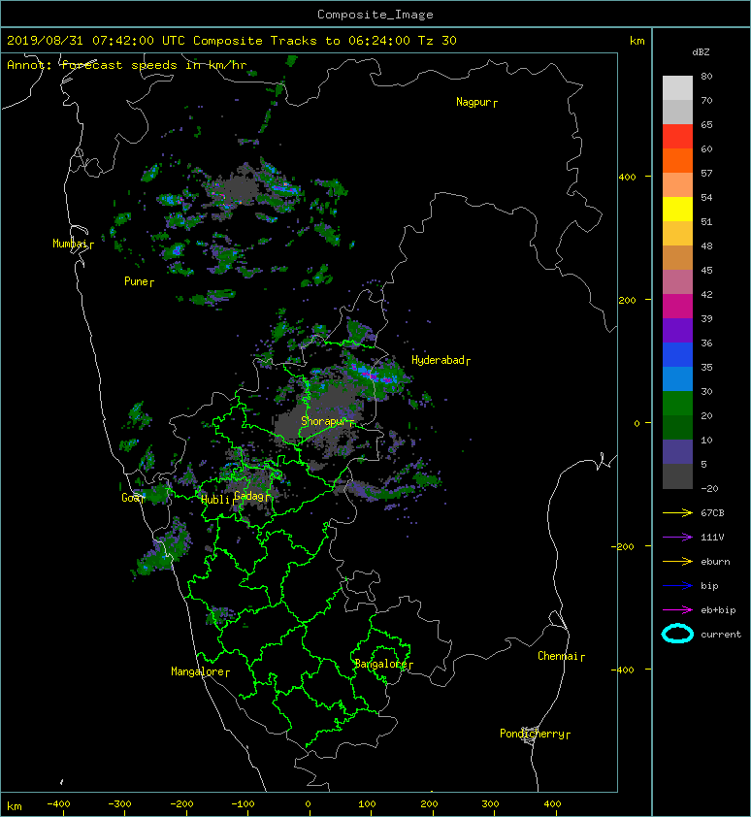Click the Composite_Image title text

click(375, 15)
